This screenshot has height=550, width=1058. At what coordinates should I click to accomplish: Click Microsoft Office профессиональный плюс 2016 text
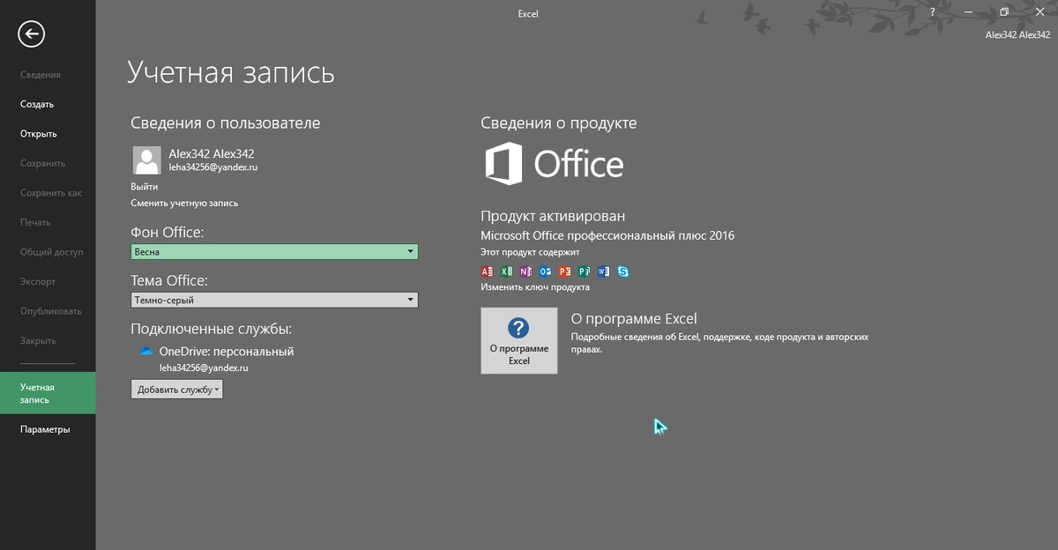[x=607, y=235]
